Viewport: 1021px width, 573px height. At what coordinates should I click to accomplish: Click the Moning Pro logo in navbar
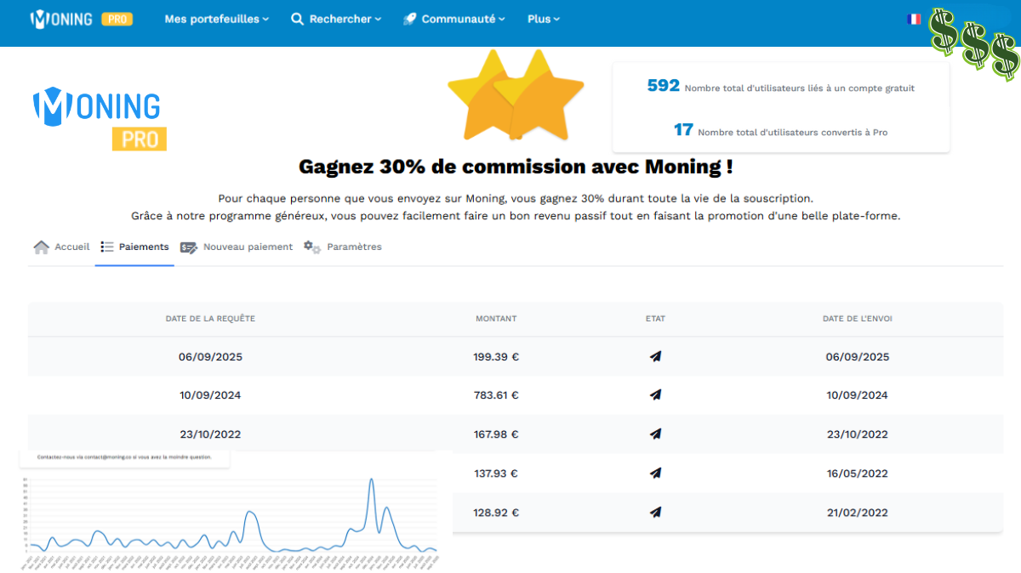(x=81, y=19)
